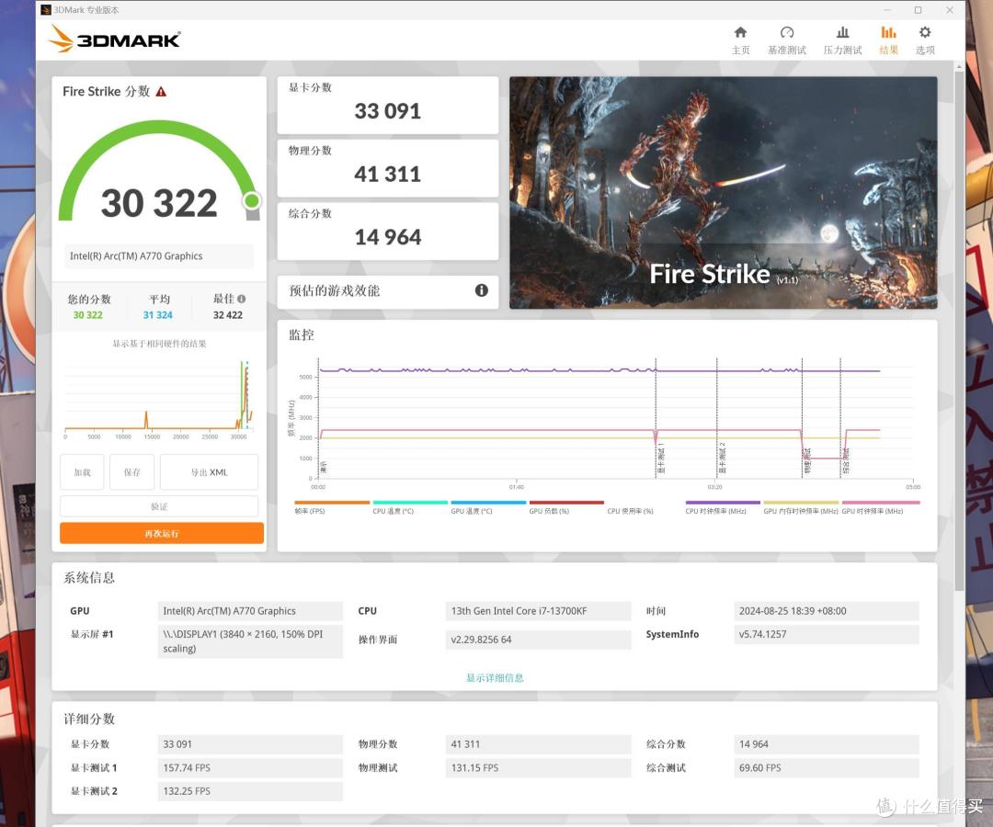Toggle the GPU memory clock legend swatch
Screen dimensions: 993x827
[801, 503]
